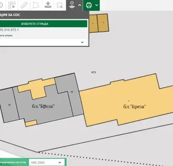Select the polygon area measurement tool
Viewport: 173px width, 166px height.
[x=36, y=5]
